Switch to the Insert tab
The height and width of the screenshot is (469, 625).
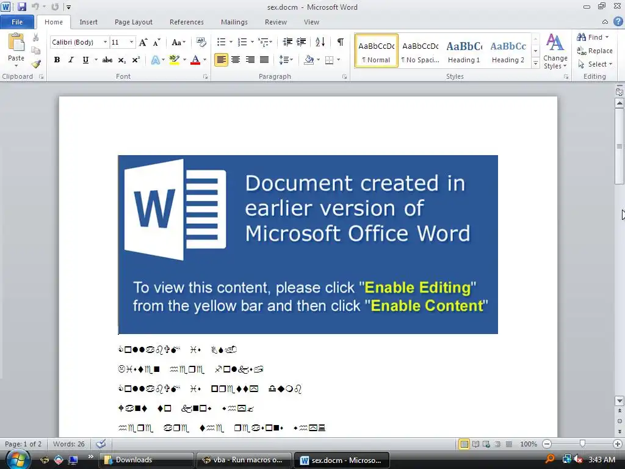(x=89, y=22)
